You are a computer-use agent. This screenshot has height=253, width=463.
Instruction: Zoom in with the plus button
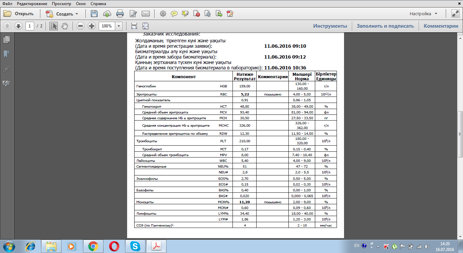pos(92,26)
